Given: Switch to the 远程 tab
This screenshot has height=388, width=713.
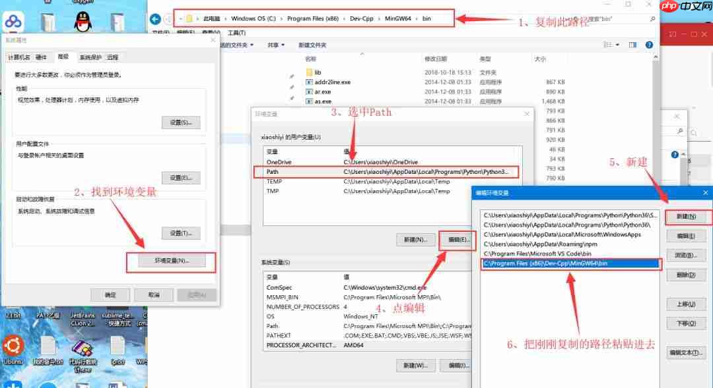Looking at the screenshot, I should point(112,57).
